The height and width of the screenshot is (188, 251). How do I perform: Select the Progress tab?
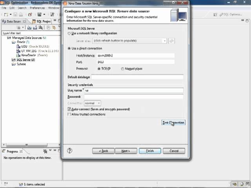12,152
